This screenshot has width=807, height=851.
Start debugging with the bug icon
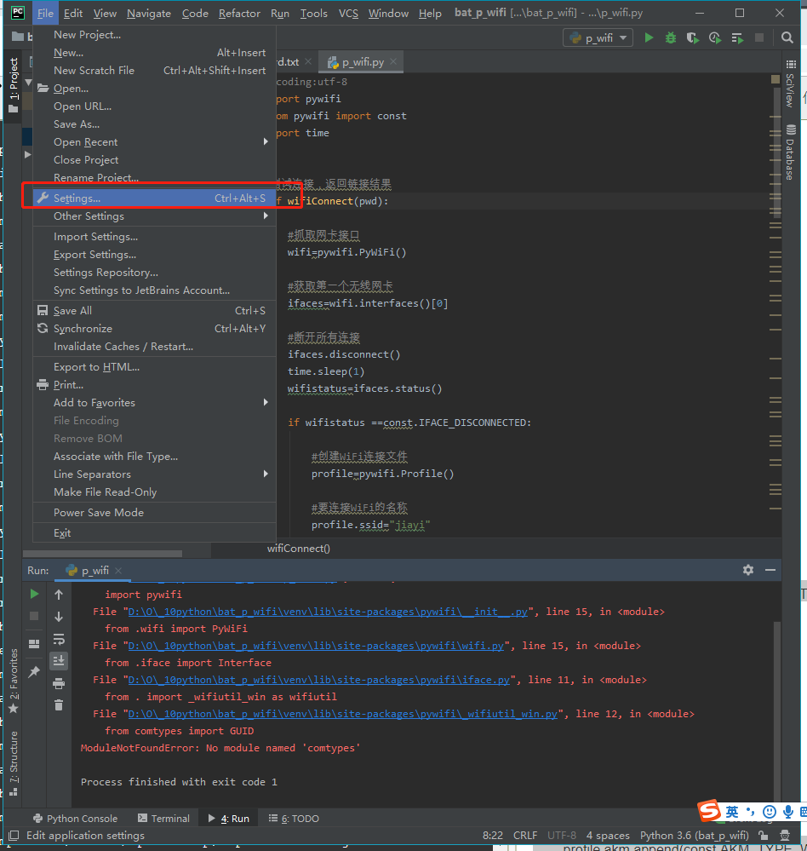(671, 37)
